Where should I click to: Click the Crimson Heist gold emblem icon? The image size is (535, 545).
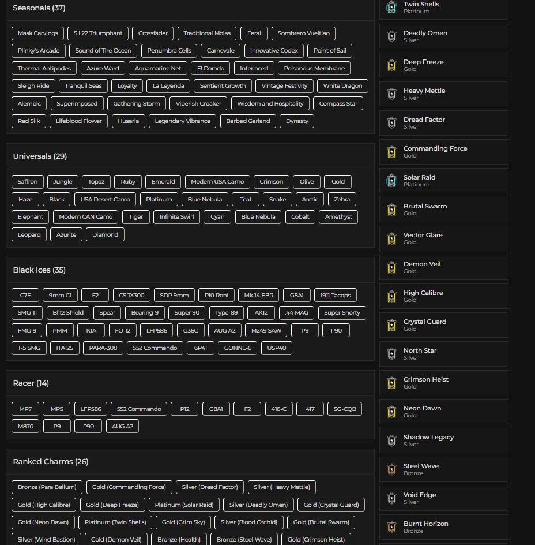[391, 382]
